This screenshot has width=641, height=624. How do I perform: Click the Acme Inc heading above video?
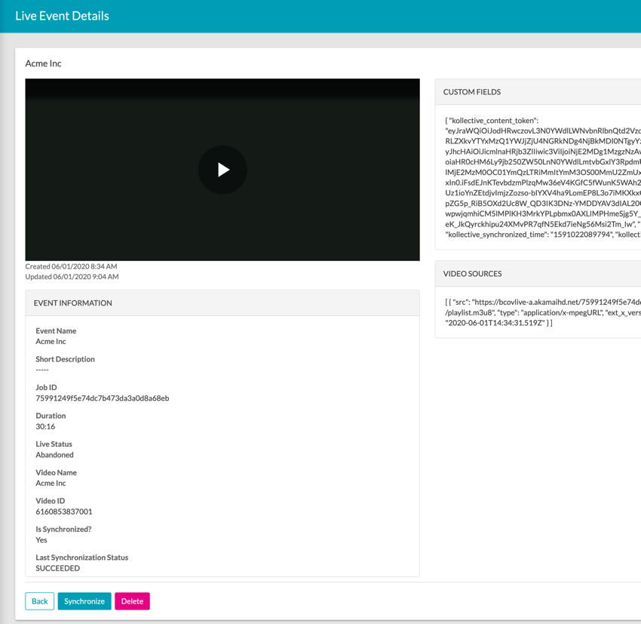(43, 63)
